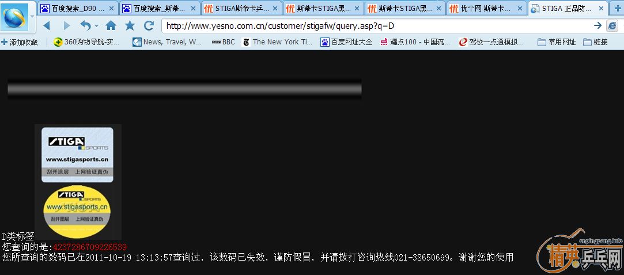Click 添加收藏 add bookmark button
The width and height of the screenshot is (624, 275).
pyautogui.click(x=20, y=42)
